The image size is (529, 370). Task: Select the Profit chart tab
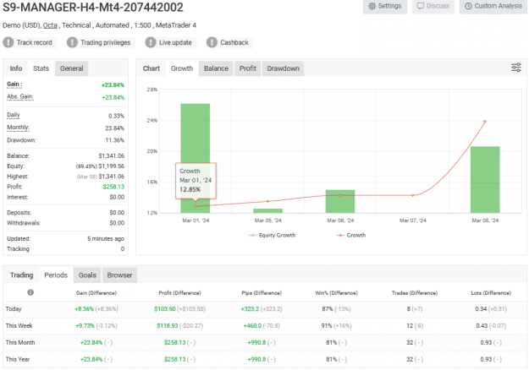[248, 68]
